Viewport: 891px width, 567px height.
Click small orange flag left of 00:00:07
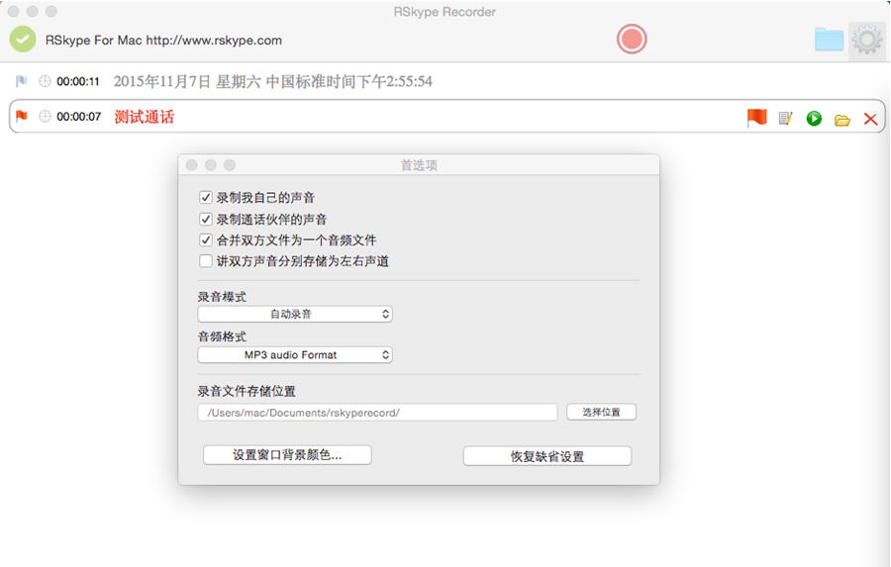click(22, 116)
